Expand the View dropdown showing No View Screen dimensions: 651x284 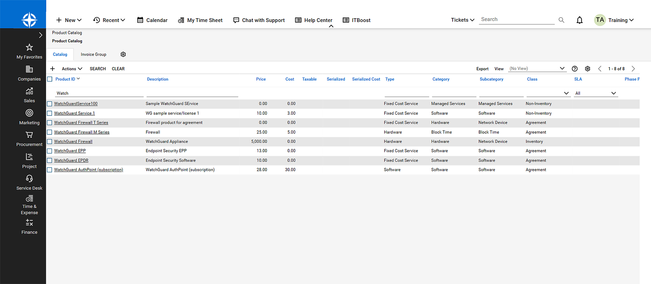[x=537, y=69]
